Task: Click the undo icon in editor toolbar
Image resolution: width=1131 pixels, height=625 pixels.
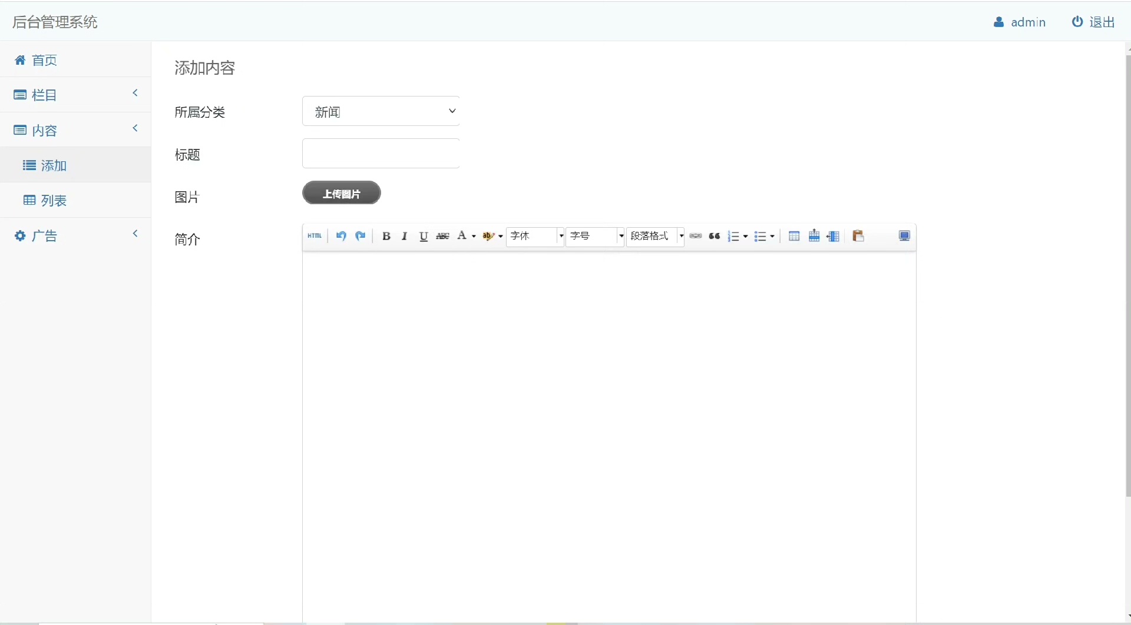Action: (341, 236)
